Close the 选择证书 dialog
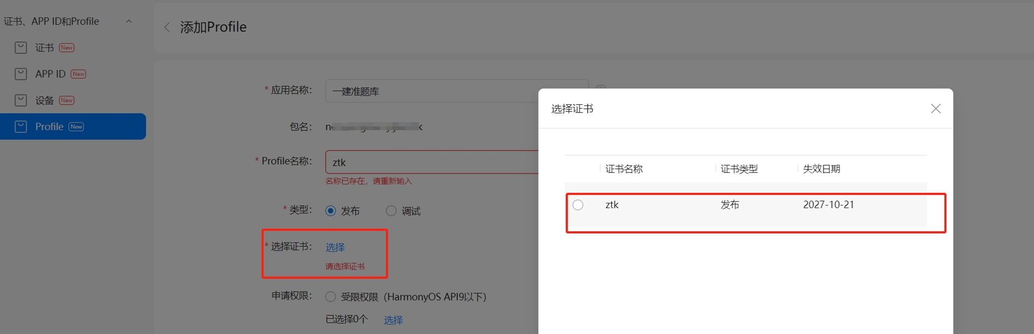1034x334 pixels. (935, 109)
